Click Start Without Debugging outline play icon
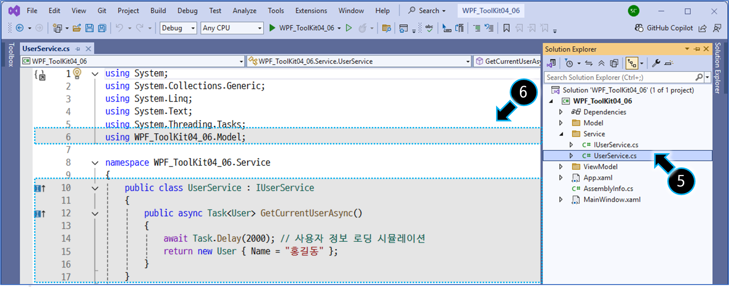 coord(349,28)
